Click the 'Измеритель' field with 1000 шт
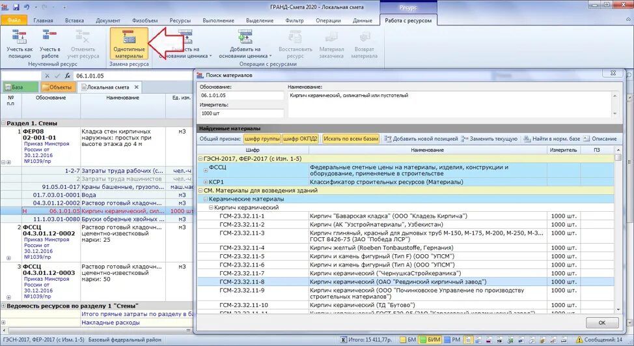 tap(241, 113)
